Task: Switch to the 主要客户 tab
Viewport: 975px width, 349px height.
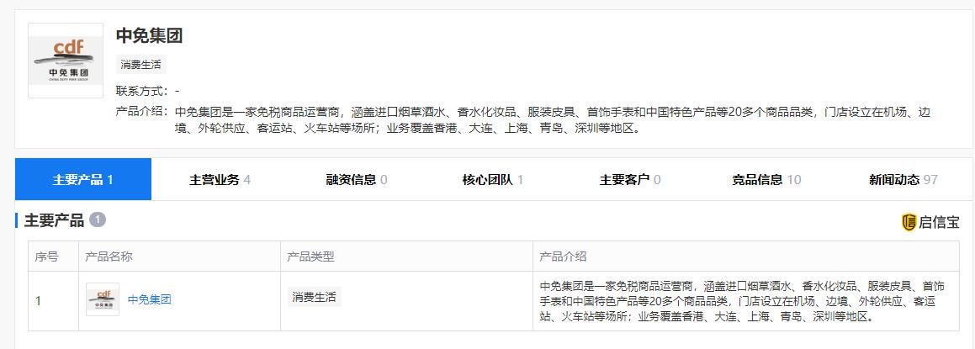Action: tap(630, 180)
